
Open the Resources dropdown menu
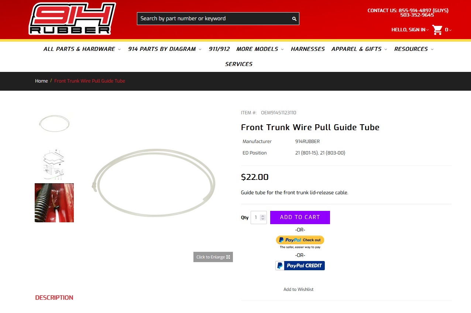(x=414, y=49)
